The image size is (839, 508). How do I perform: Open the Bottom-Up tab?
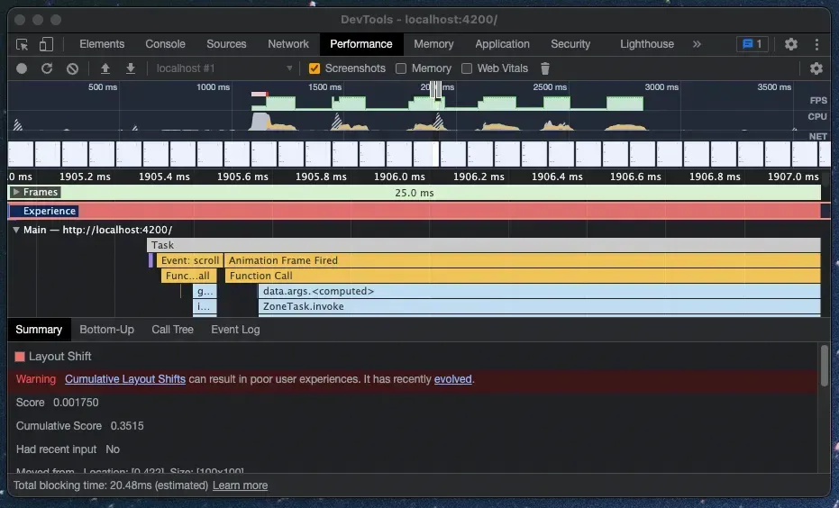[x=106, y=330]
